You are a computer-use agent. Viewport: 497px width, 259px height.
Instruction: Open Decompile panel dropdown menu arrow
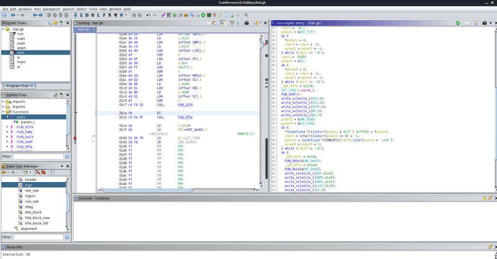click(491, 23)
